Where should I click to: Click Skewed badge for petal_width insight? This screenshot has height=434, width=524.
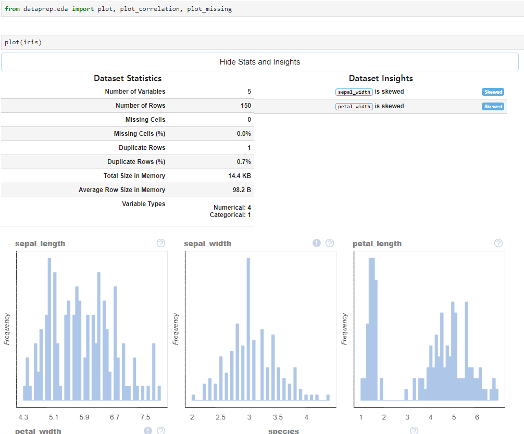point(493,107)
